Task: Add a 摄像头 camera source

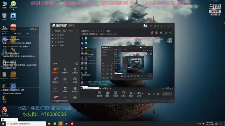Action: [x=107, y=94]
